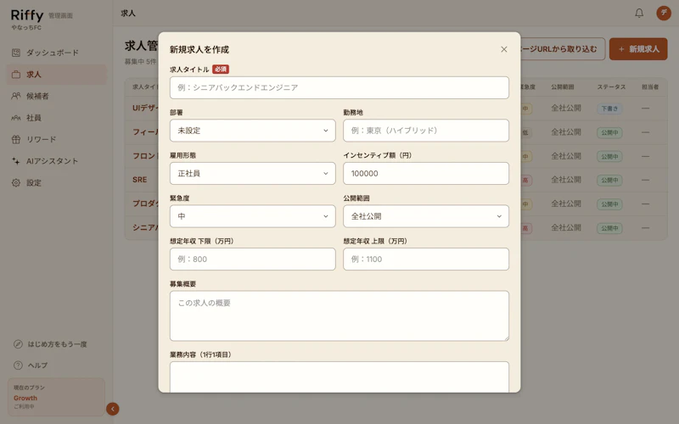The height and width of the screenshot is (424, 679).
Task: Close the 新規求人を作成 dialog
Action: 503,49
